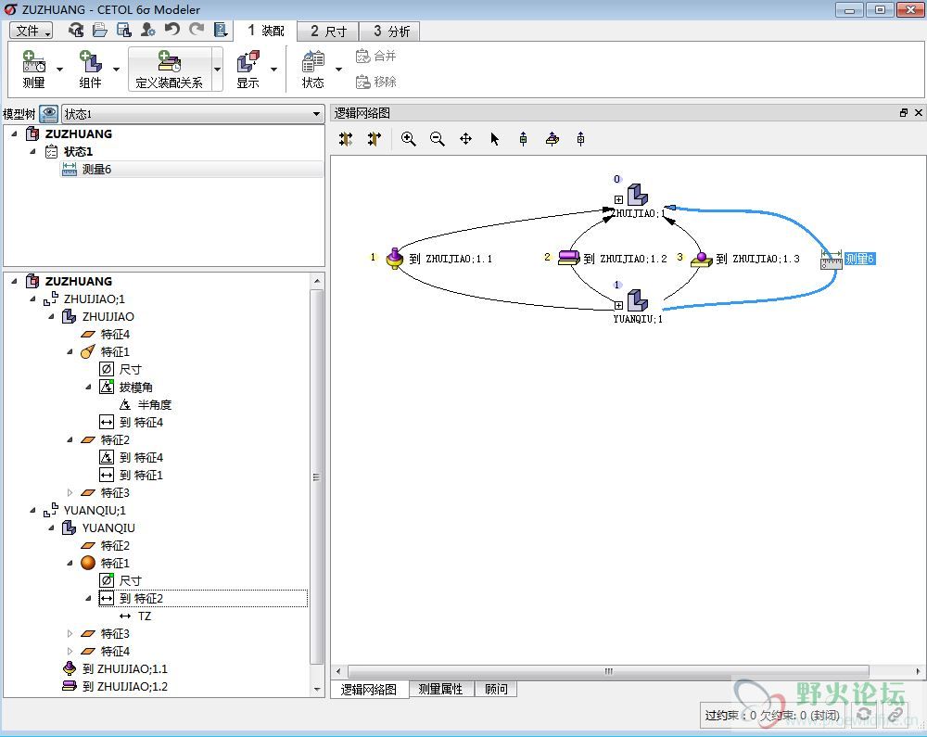
Task: Select the YUANQIU;1 tree item
Action: coord(95,510)
